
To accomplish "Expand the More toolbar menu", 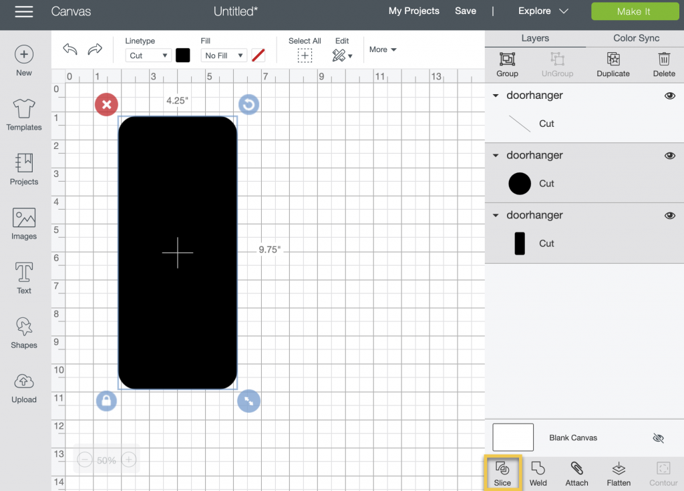I will [383, 49].
